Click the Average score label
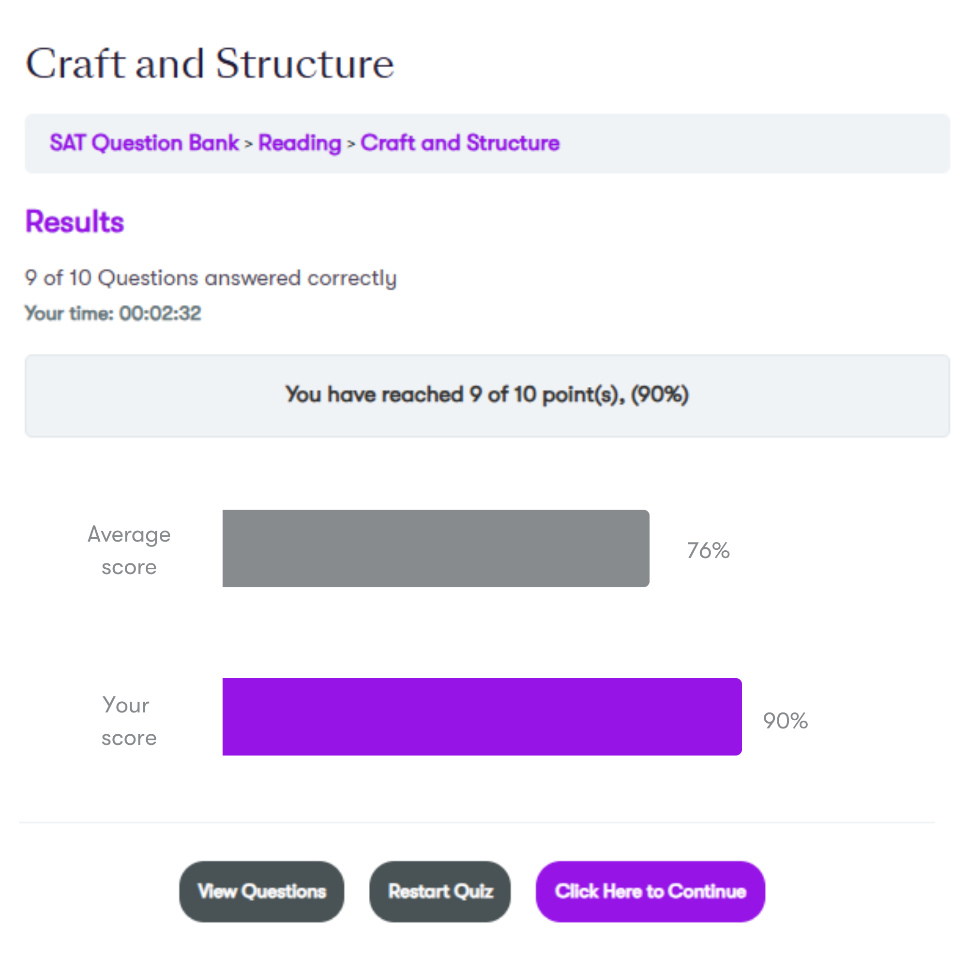Viewport: 968px width, 968px height. [x=129, y=550]
